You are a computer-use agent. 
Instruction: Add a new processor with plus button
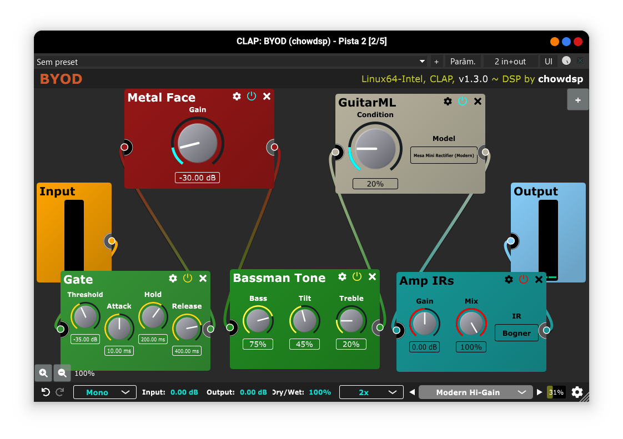[578, 100]
